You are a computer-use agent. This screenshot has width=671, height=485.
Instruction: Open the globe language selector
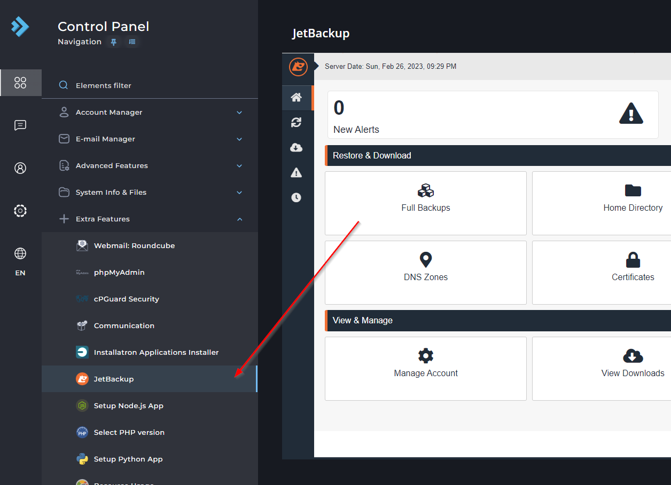20,253
